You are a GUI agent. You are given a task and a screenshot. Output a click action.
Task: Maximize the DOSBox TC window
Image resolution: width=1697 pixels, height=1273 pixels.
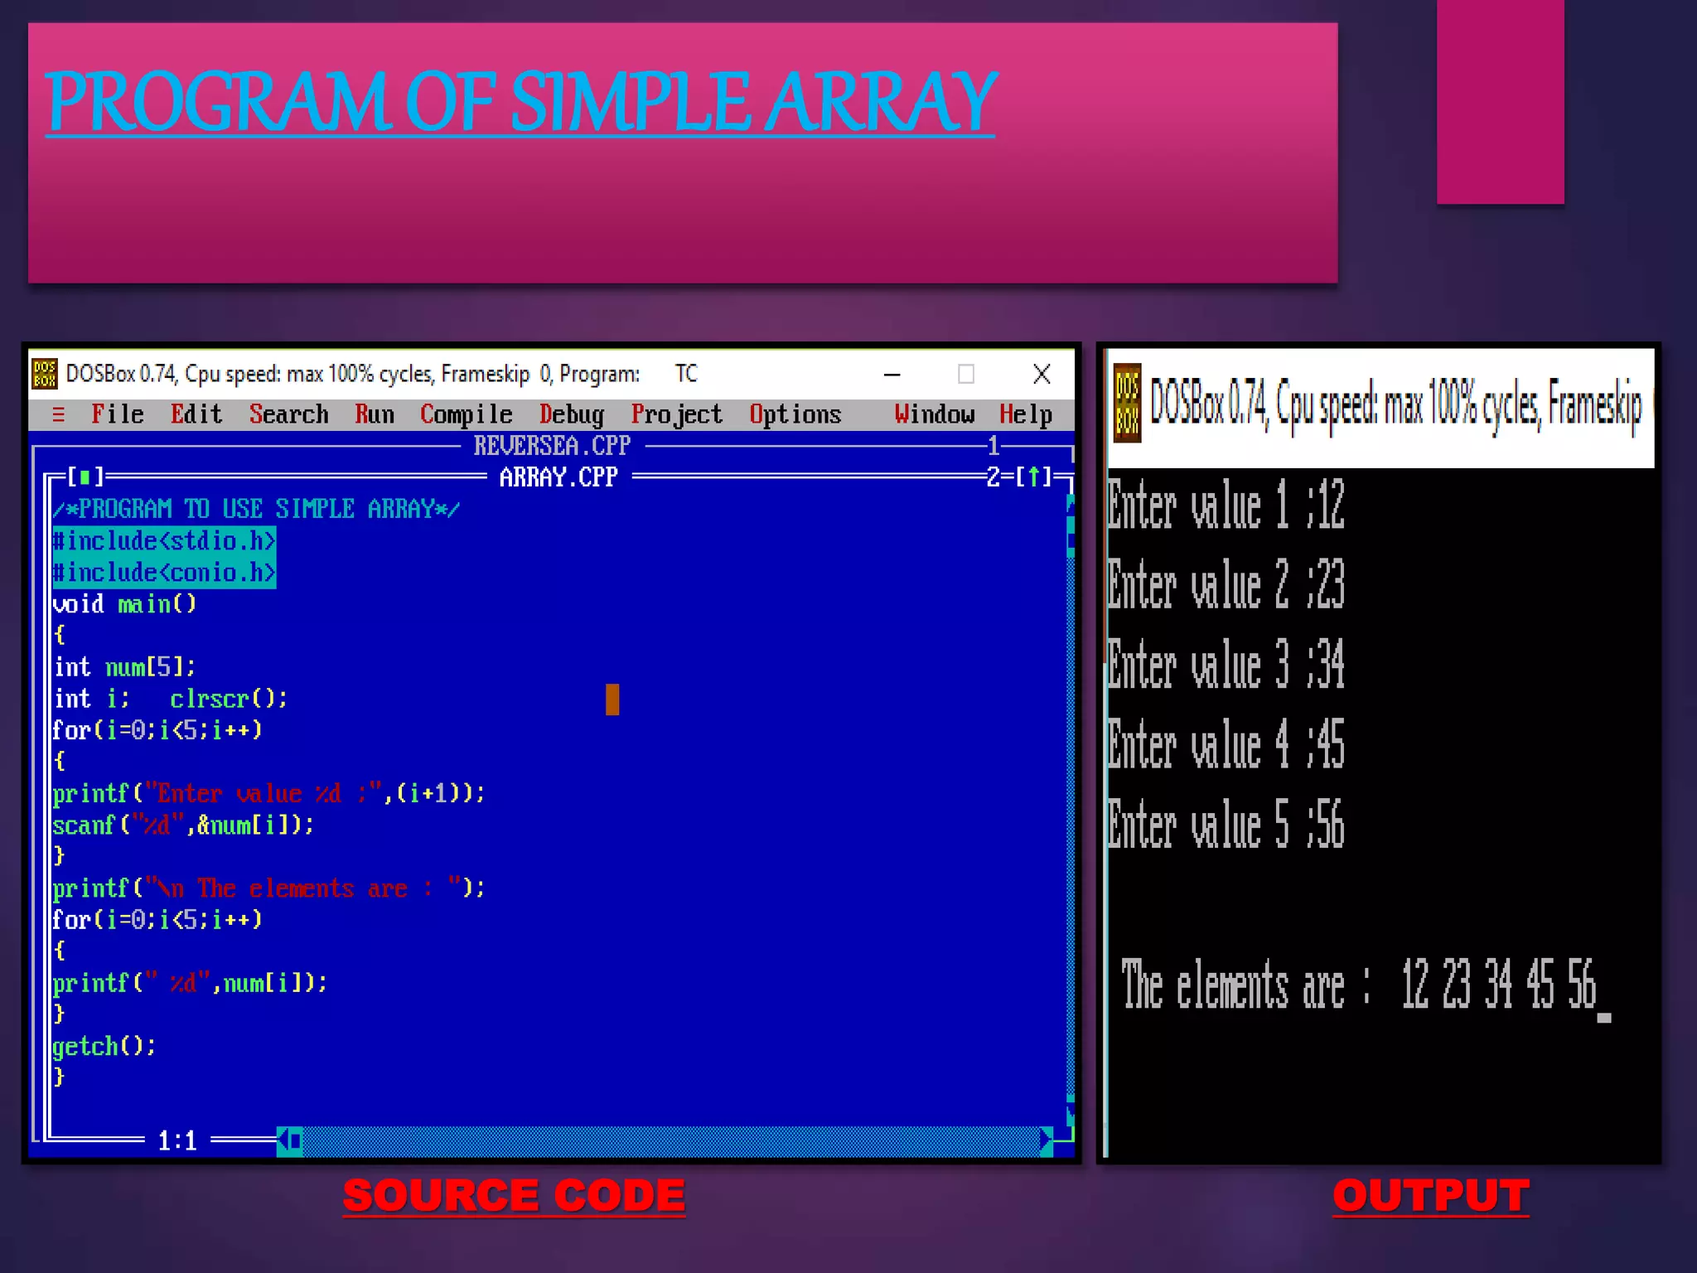[966, 375]
